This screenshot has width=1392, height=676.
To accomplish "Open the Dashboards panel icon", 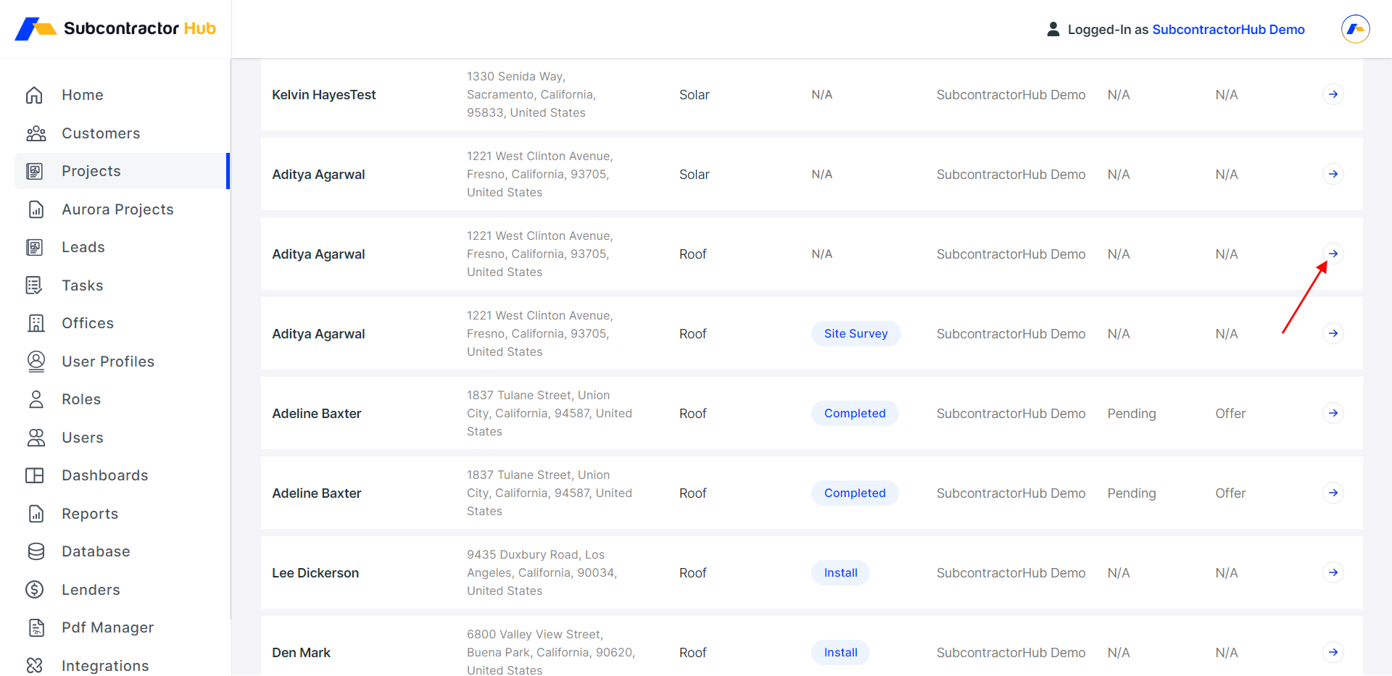I will pos(36,475).
